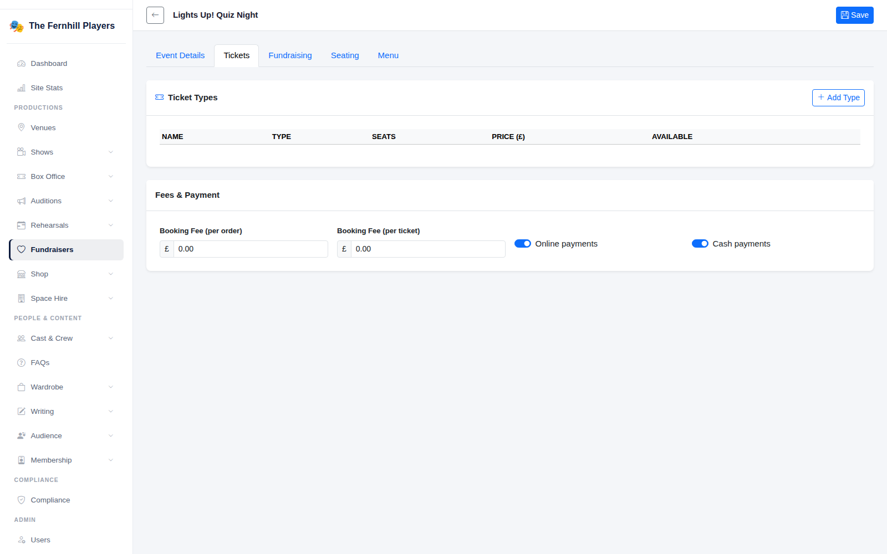Expand the Box Office chevron
This screenshot has width=887, height=554.
pyautogui.click(x=111, y=177)
